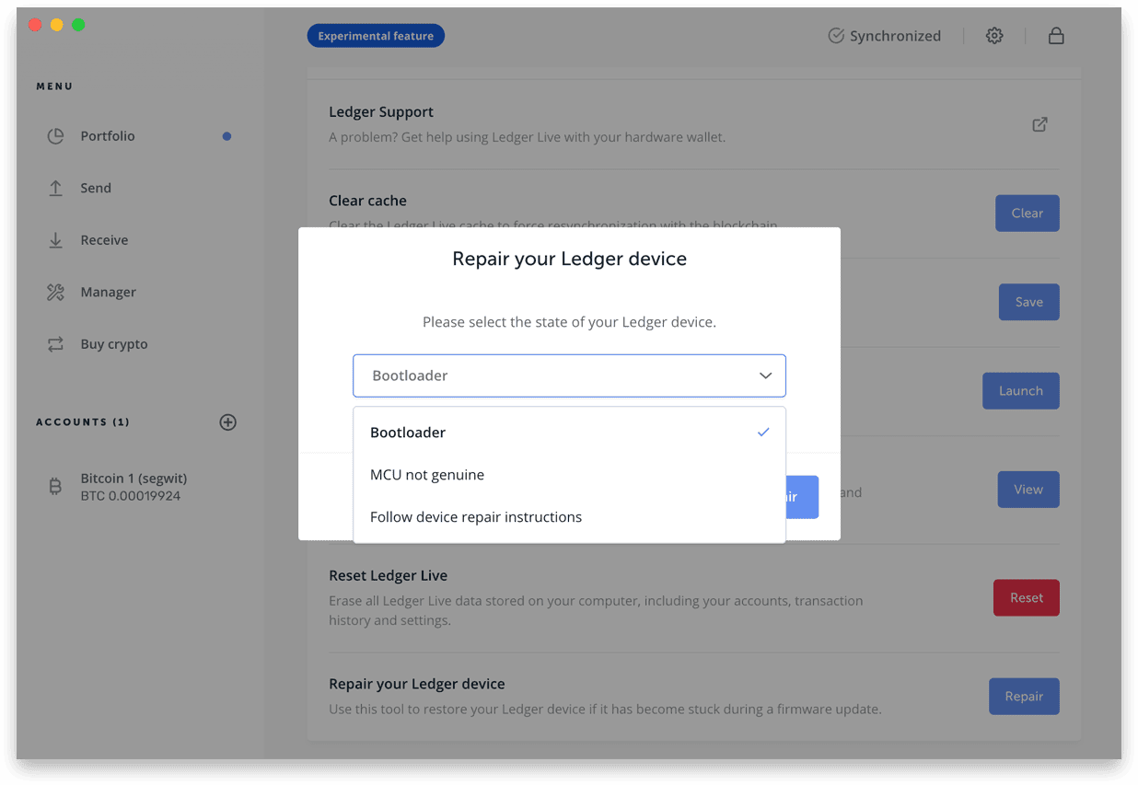Click the macOS red close window button
1138x785 pixels.
(x=36, y=25)
